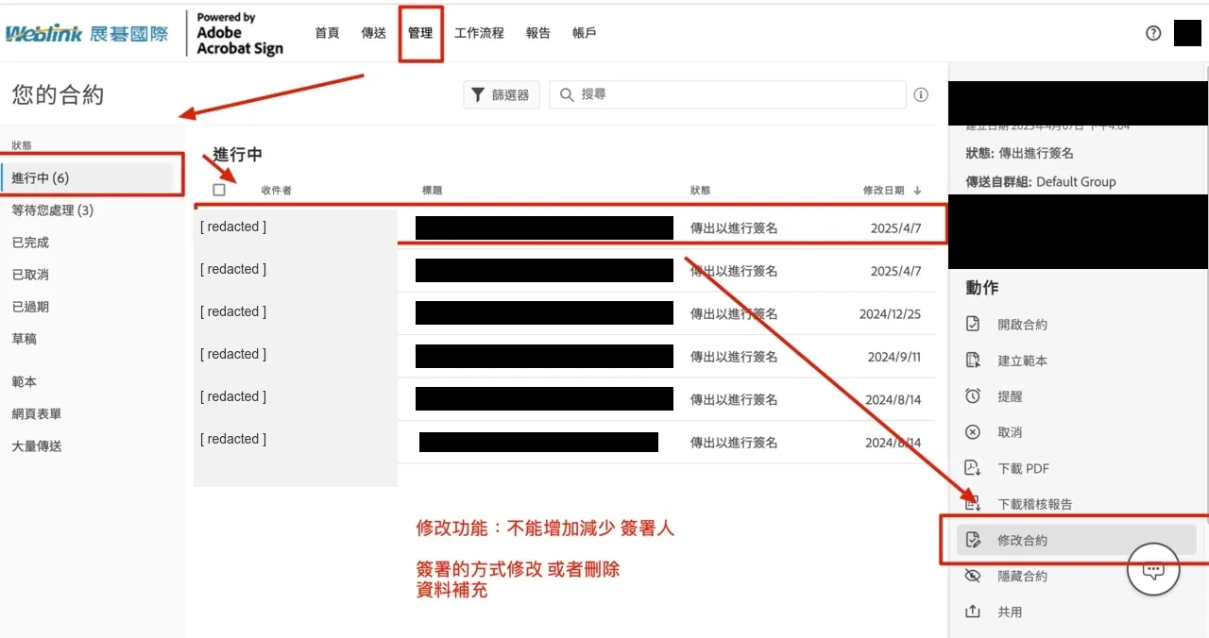The image size is (1209, 638).
Task: Select agreement row dated 2024/9/11
Action: (x=565, y=356)
